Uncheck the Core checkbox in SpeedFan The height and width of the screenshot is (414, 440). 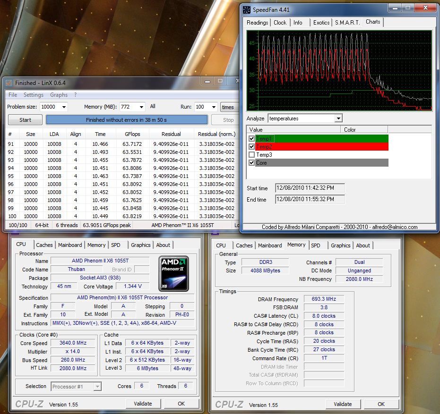coord(252,163)
